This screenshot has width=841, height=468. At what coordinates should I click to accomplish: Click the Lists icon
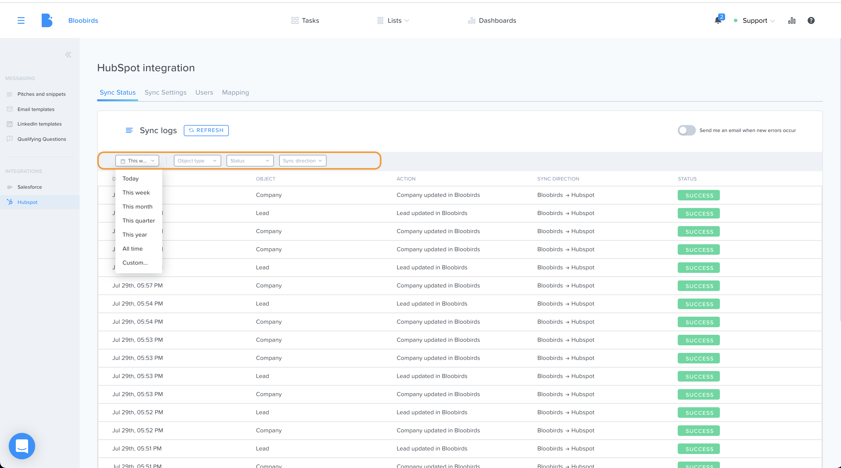380,20
